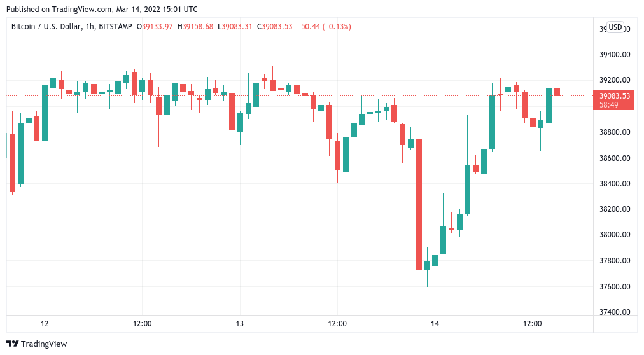Image resolution: width=644 pixels, height=355 pixels.
Task: Click the open value O39133.97
Action: (155, 27)
